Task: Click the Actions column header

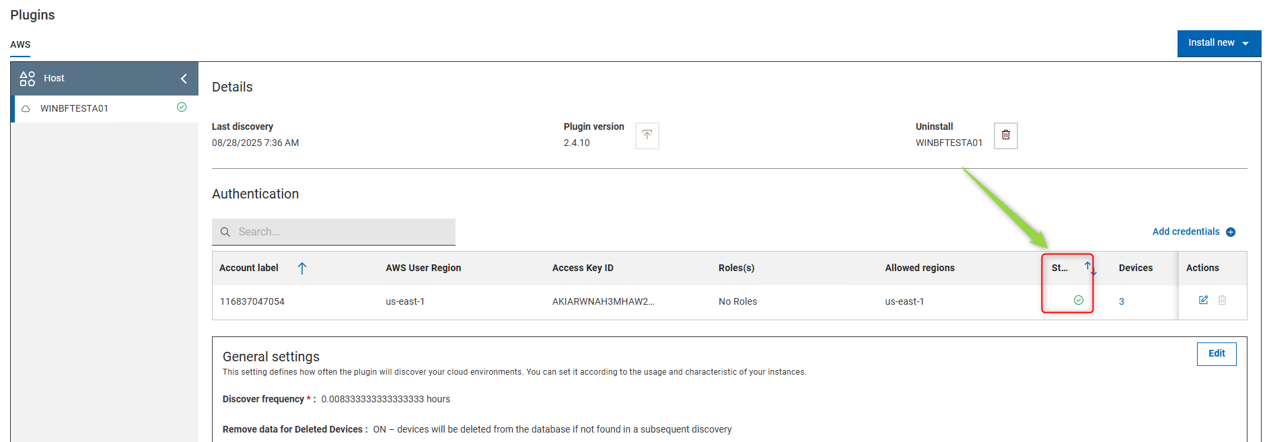Action: [x=1202, y=268]
